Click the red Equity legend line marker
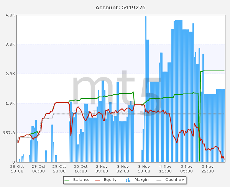 click(98, 180)
